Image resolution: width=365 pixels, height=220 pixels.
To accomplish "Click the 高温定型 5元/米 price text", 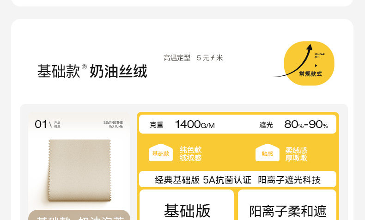I will coord(193,58).
